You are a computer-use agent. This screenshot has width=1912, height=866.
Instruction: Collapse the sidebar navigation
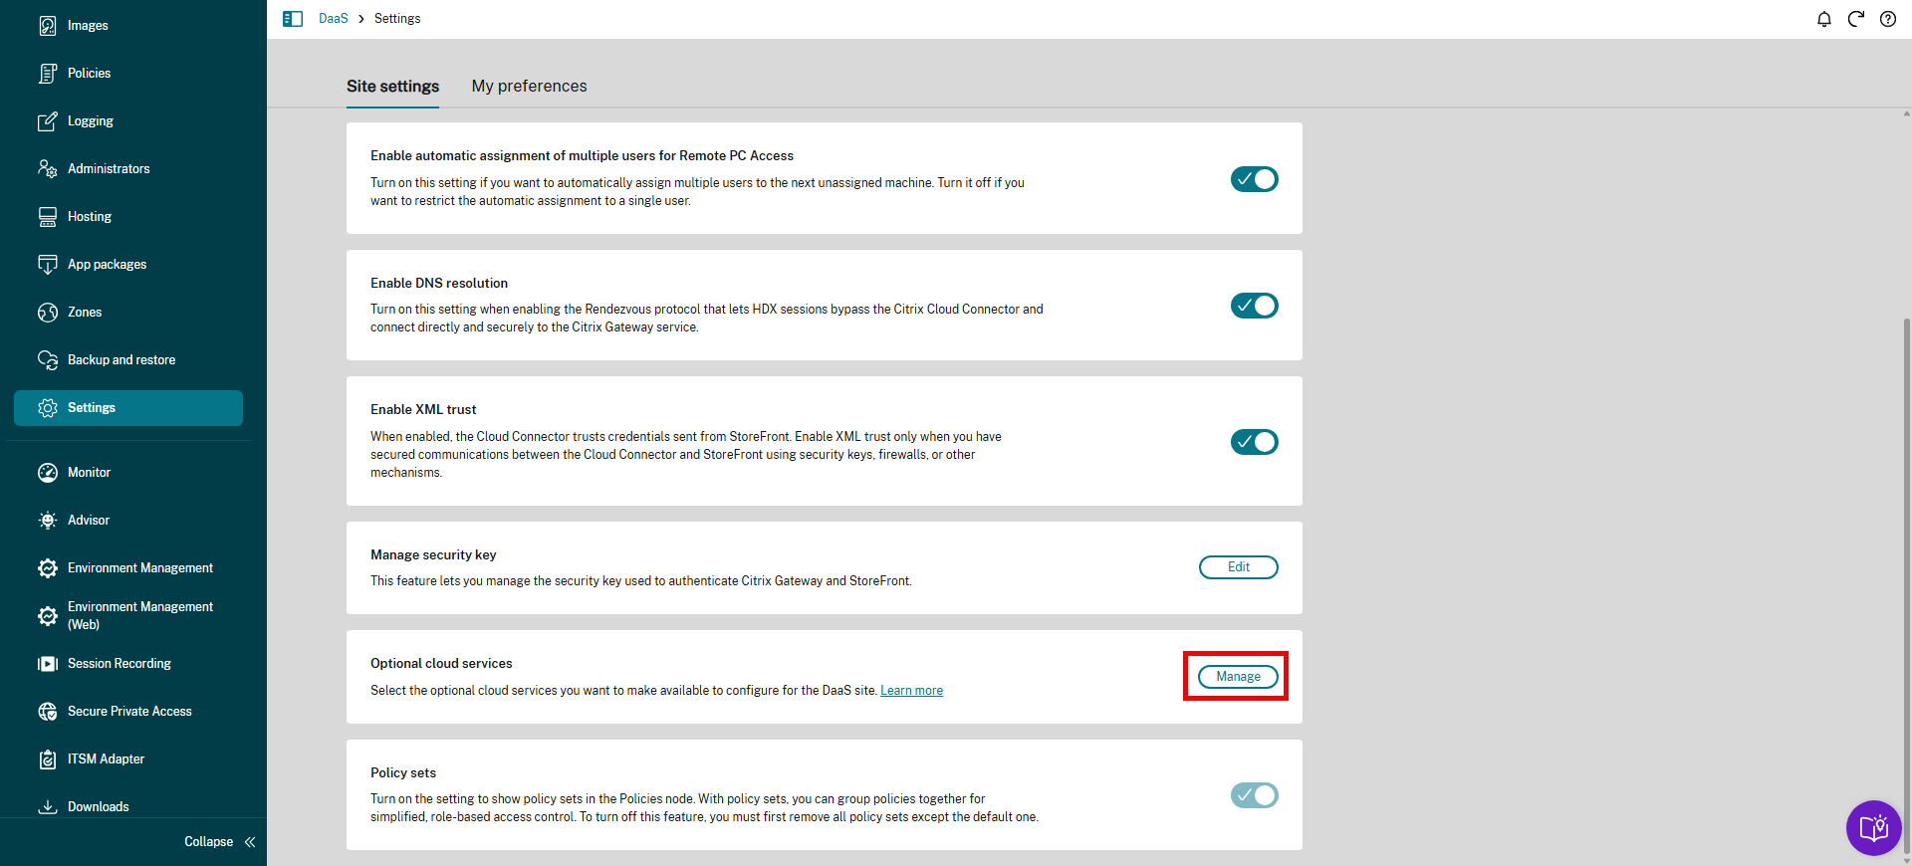220,842
